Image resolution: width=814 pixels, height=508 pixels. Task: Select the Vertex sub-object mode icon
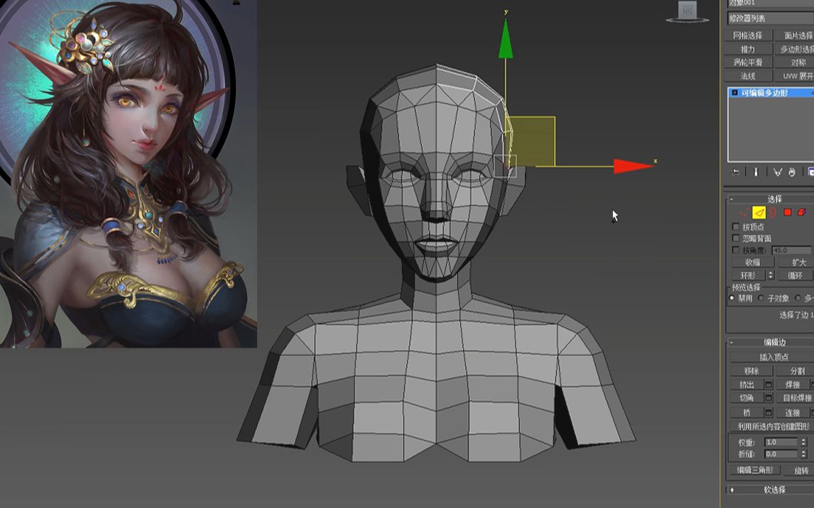[x=744, y=213]
